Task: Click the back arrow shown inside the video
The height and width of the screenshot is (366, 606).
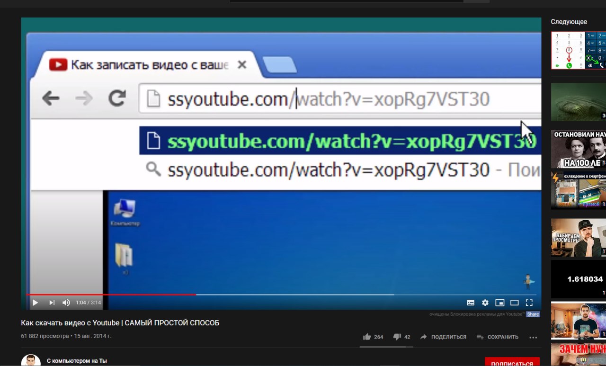Action: (x=51, y=98)
